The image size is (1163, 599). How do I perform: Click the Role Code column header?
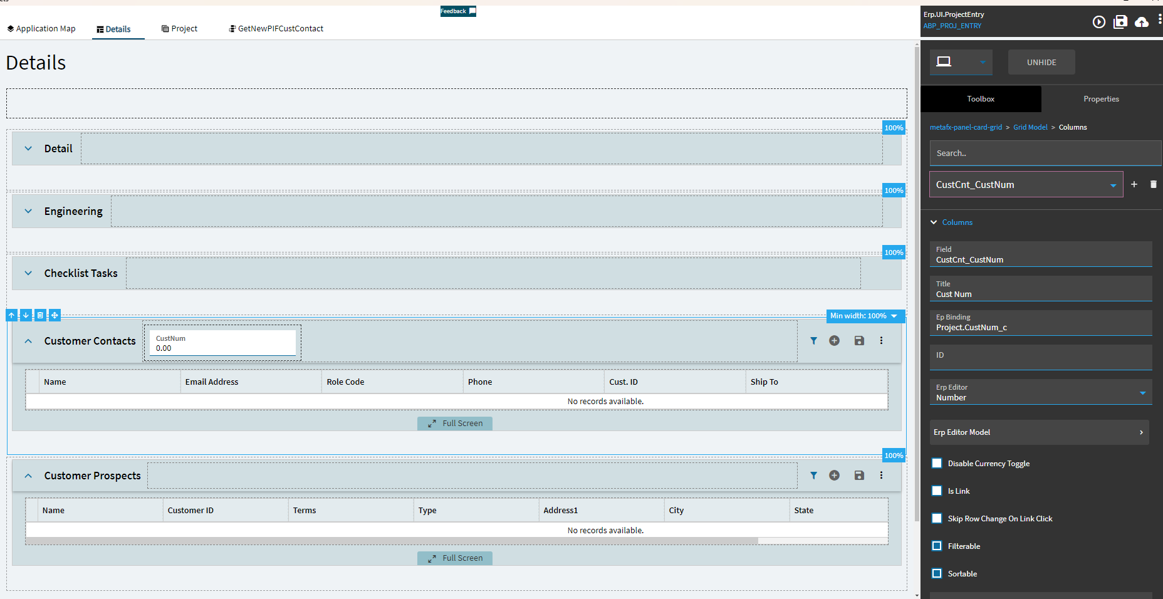click(392, 382)
